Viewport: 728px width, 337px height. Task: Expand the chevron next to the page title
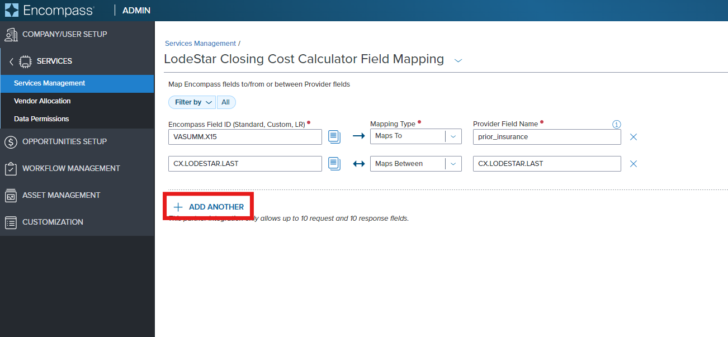[458, 60]
